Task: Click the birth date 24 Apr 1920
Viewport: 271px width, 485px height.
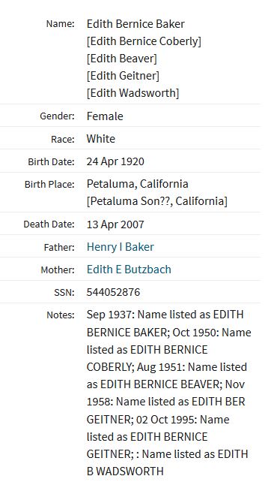Action: tap(115, 161)
